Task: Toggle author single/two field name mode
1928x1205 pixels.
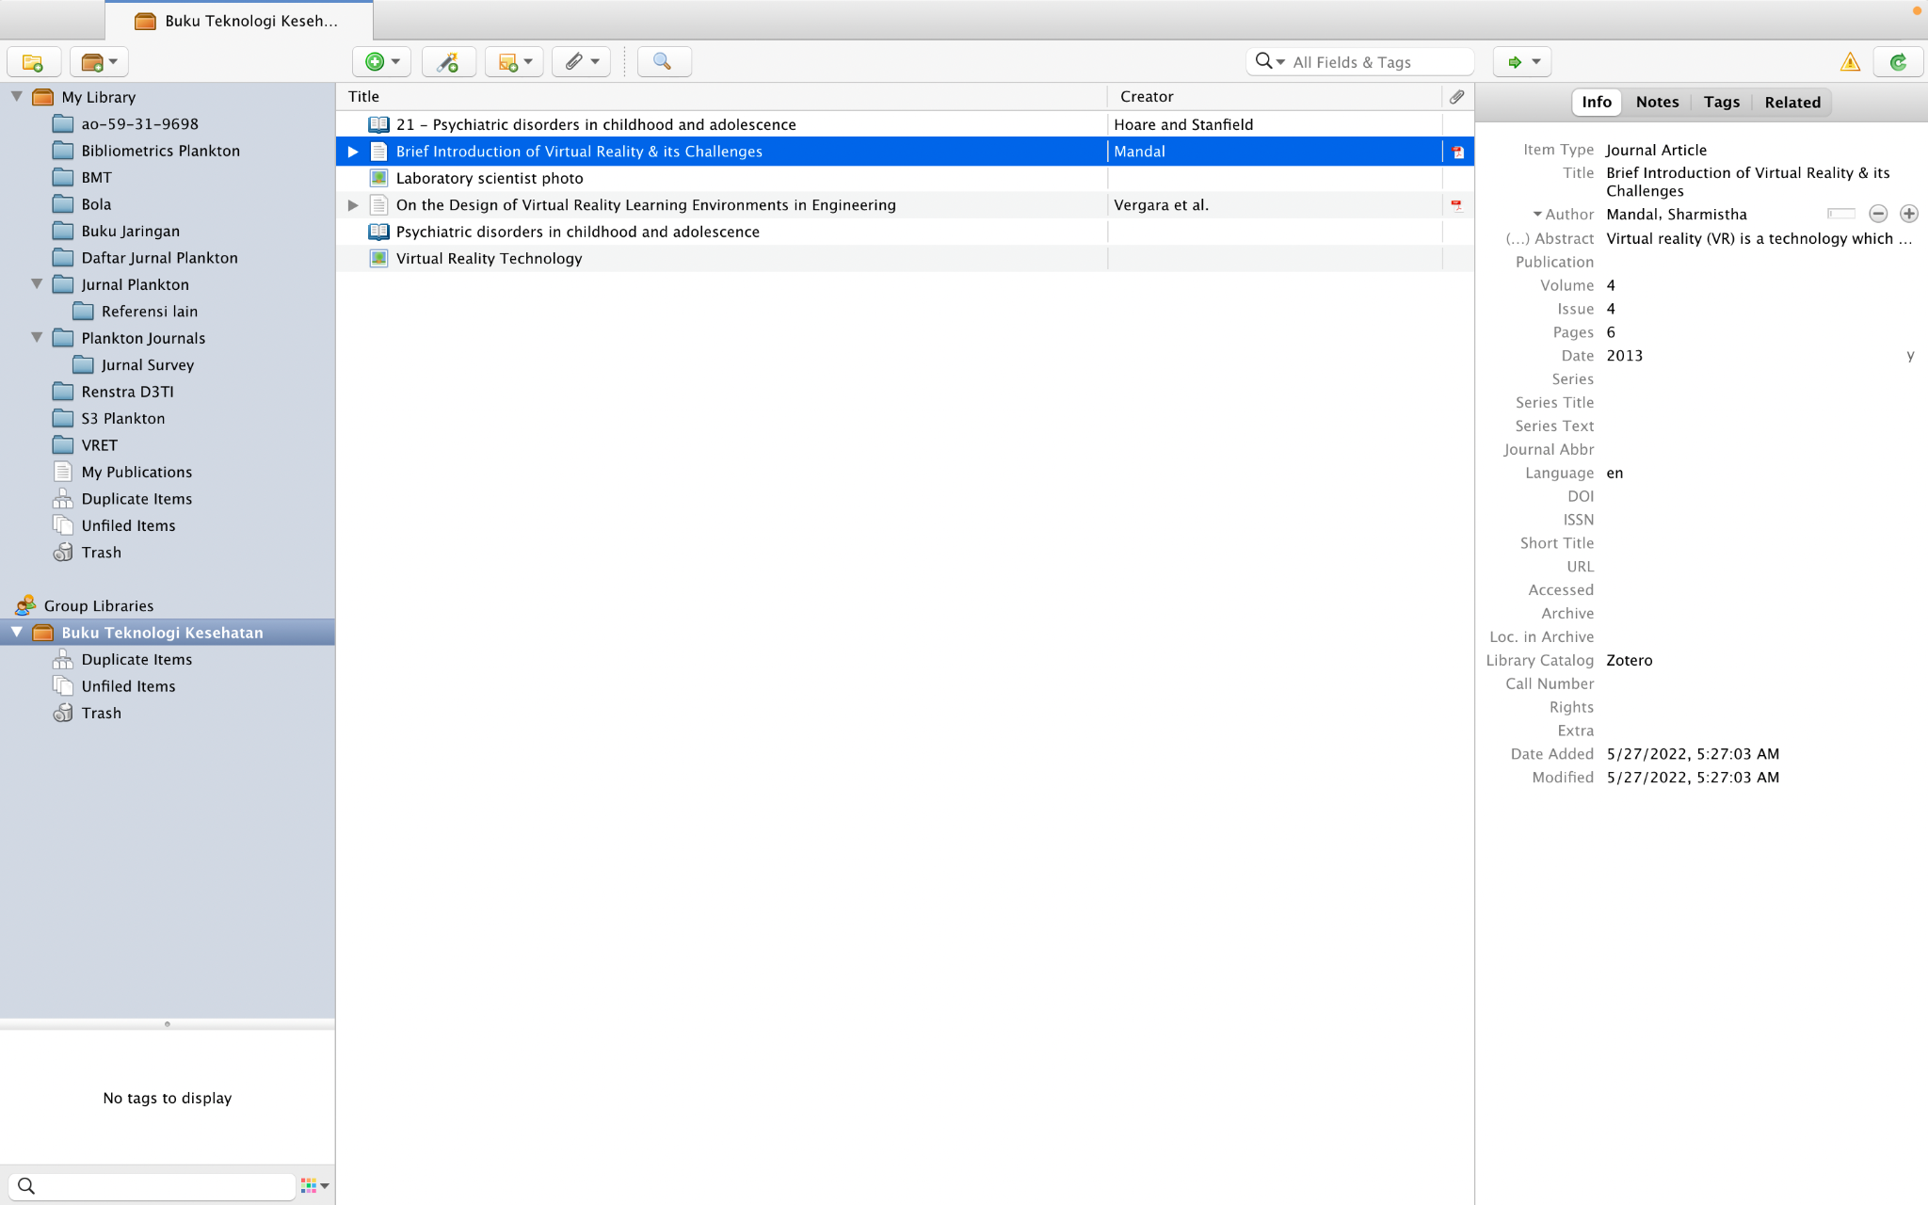Action: pos(1840,214)
